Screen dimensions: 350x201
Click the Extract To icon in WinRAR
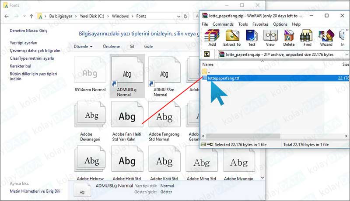pyautogui.click(x=232, y=38)
